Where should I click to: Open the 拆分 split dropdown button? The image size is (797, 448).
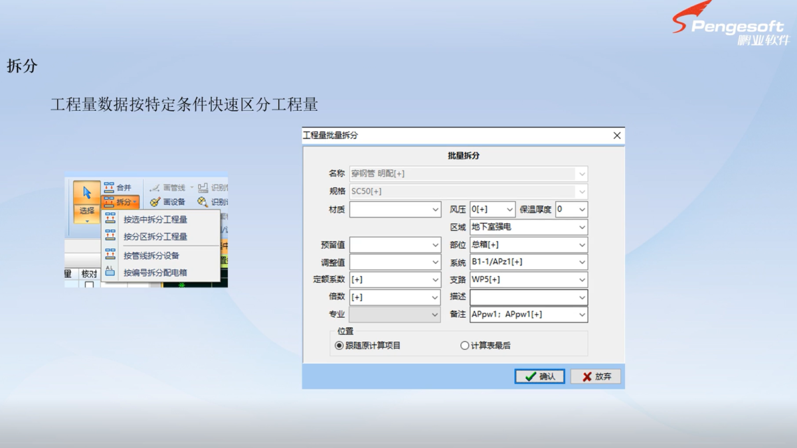click(120, 202)
